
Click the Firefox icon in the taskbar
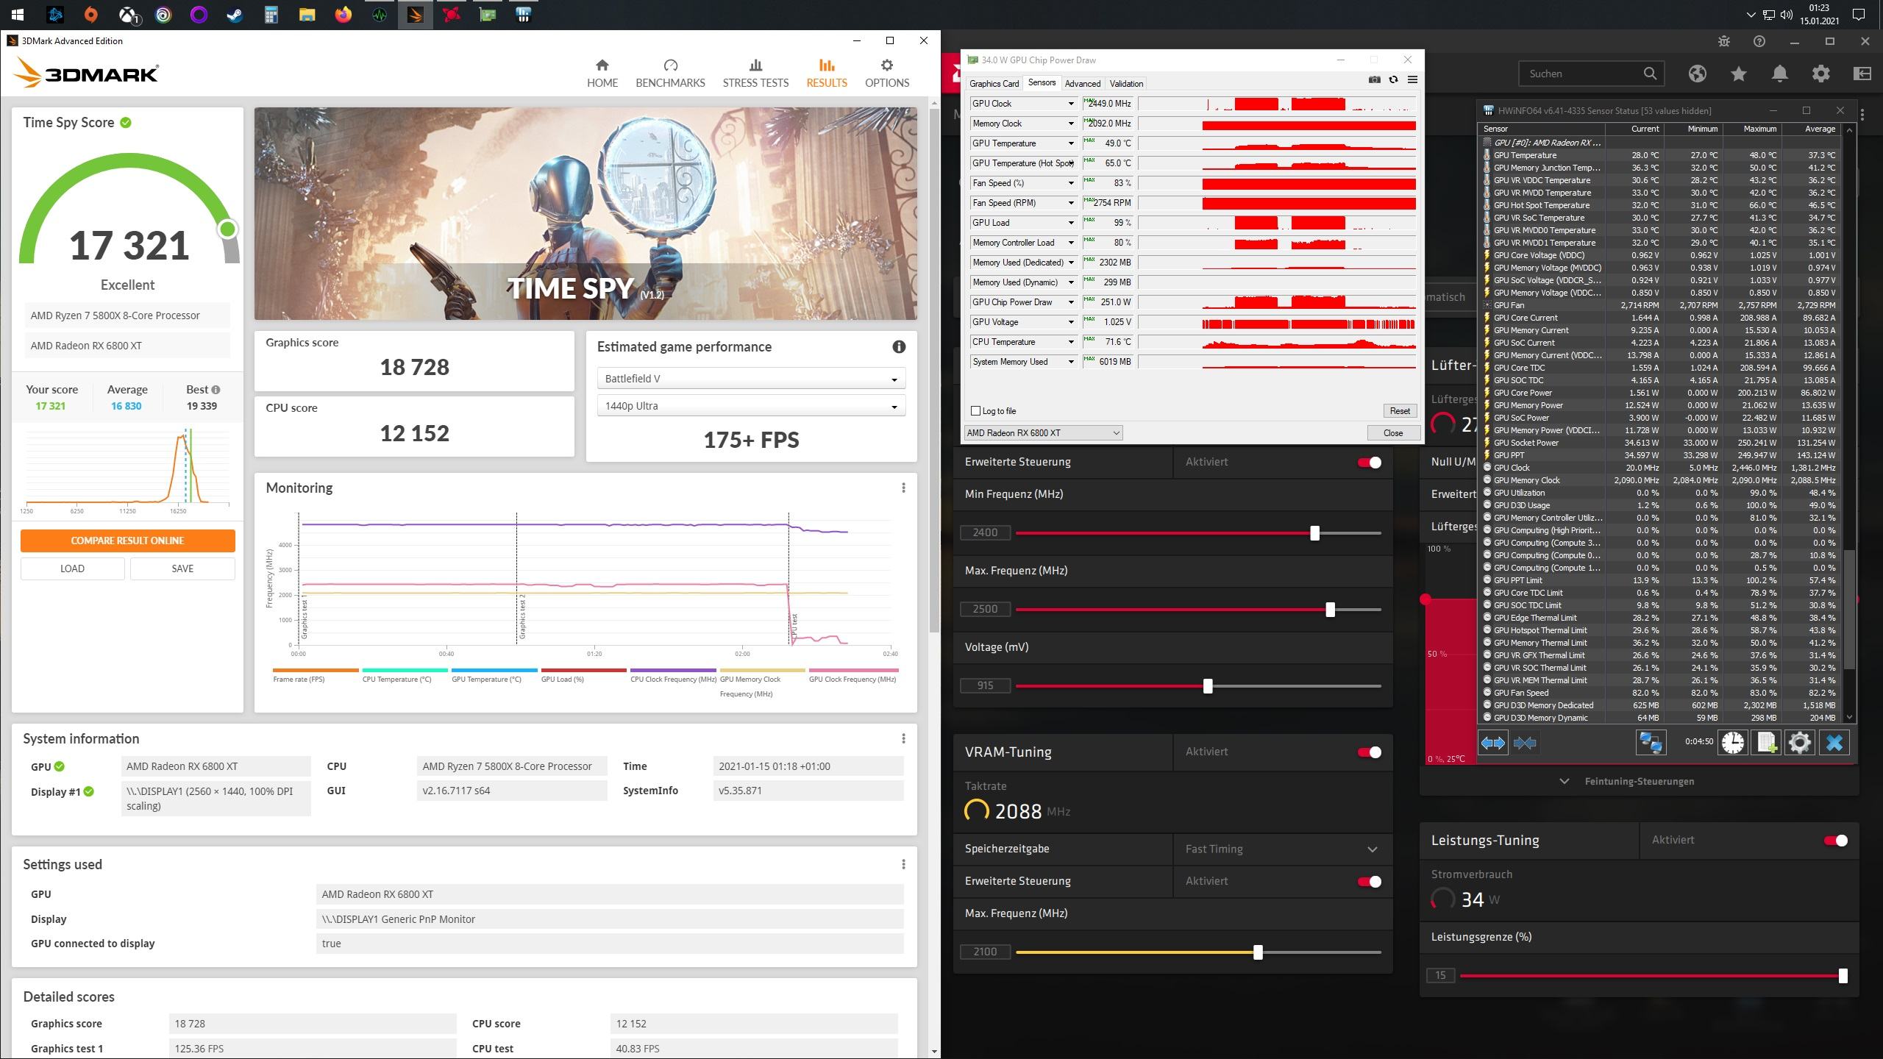[343, 15]
